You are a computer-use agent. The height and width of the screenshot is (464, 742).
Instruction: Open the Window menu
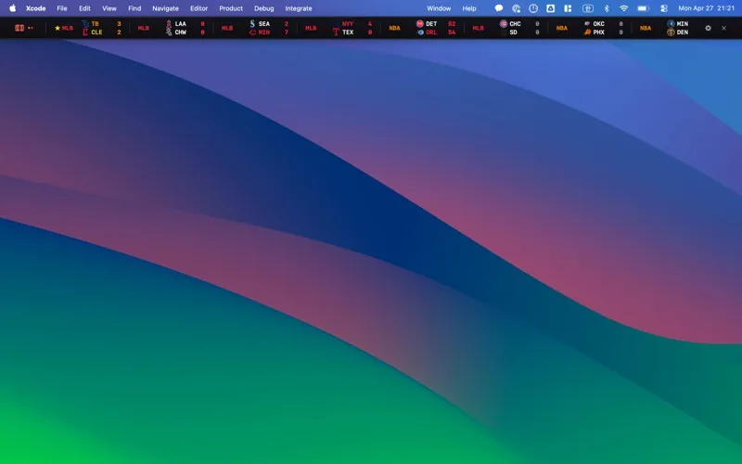click(x=439, y=8)
